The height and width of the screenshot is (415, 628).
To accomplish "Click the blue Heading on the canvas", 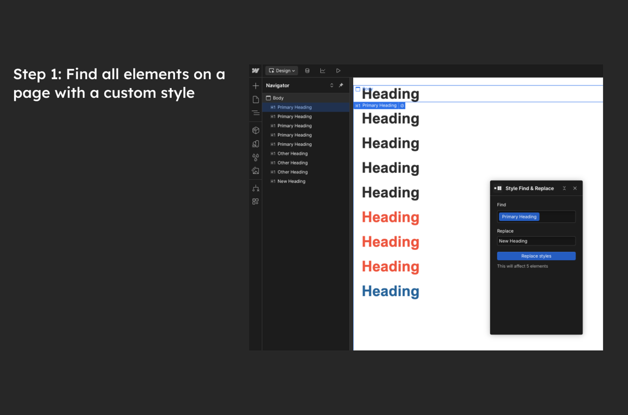I will [391, 291].
